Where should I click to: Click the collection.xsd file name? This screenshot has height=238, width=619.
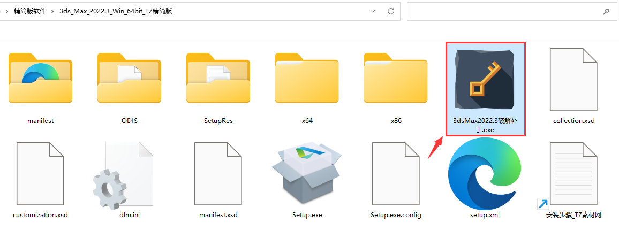(573, 121)
